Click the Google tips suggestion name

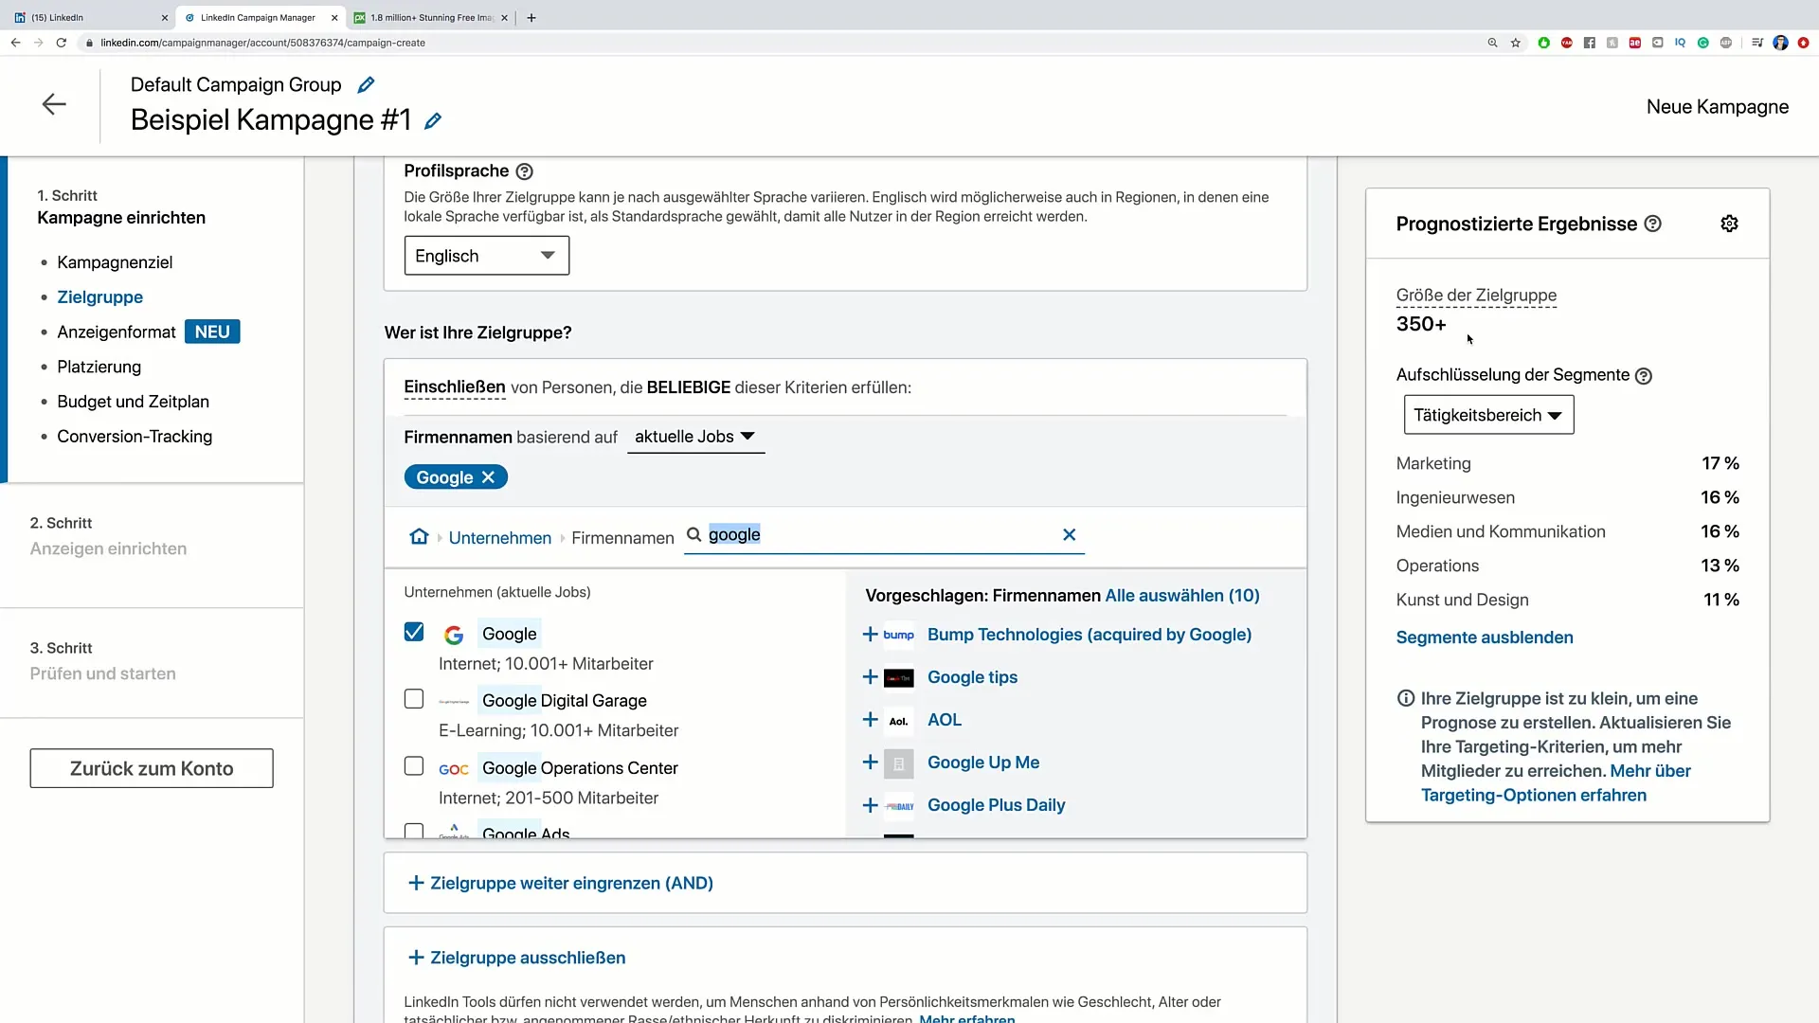tap(972, 677)
